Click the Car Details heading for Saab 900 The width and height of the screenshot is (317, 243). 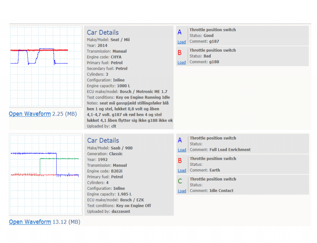tap(103, 140)
